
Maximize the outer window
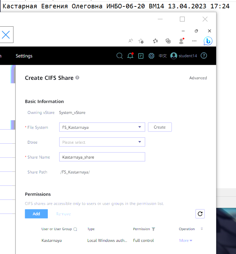pyautogui.click(x=182, y=19)
